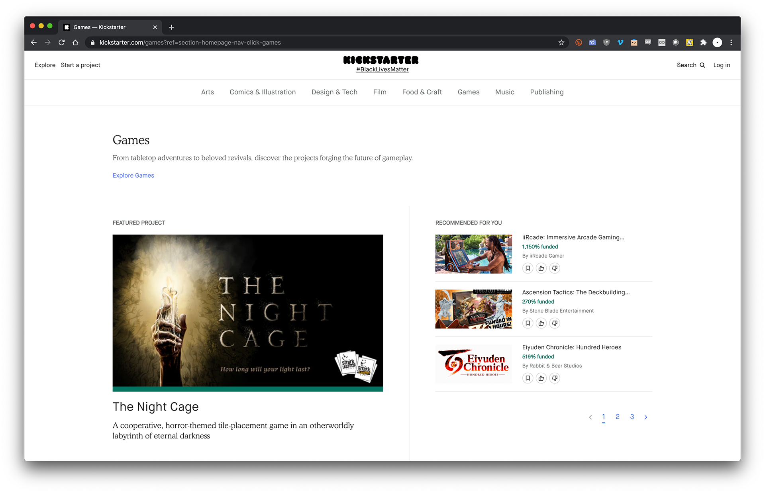
Task: Click Eiyuden Chronicle: Hundred Heroes title
Action: 572,347
